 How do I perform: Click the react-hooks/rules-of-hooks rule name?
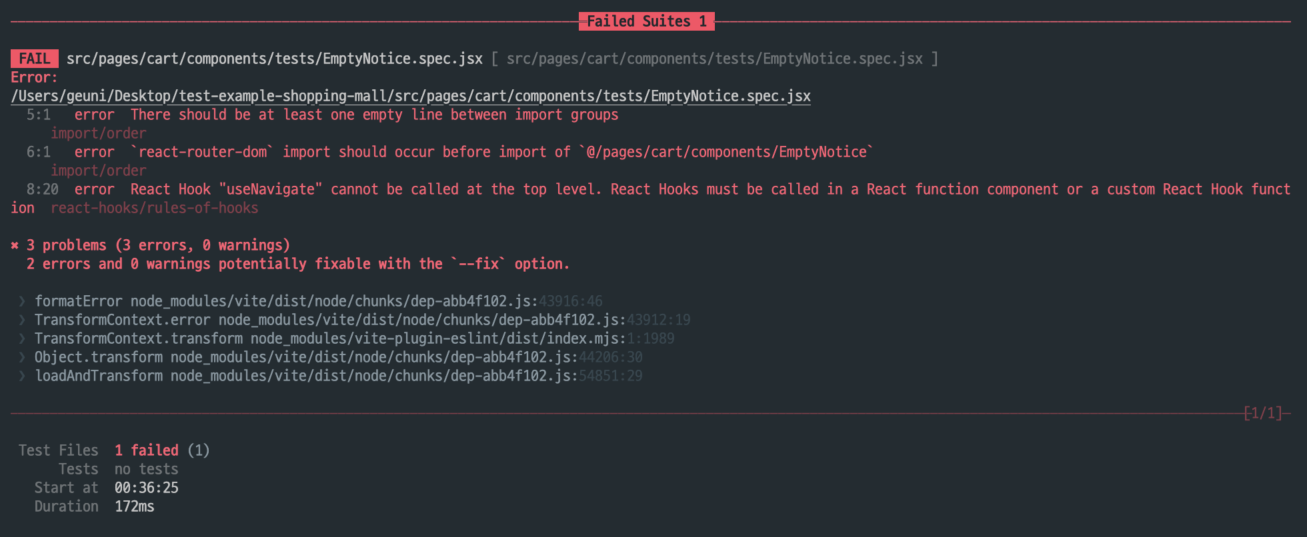154,208
